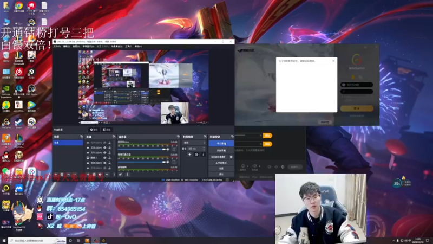Image resolution: width=433 pixels, height=244 pixels.
Task: Open the 网易云音乐 red desktop icon
Action: pyautogui.click(x=18, y=73)
